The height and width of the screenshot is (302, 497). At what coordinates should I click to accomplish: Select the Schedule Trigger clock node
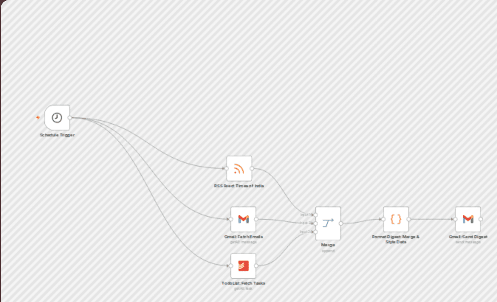[x=57, y=118]
